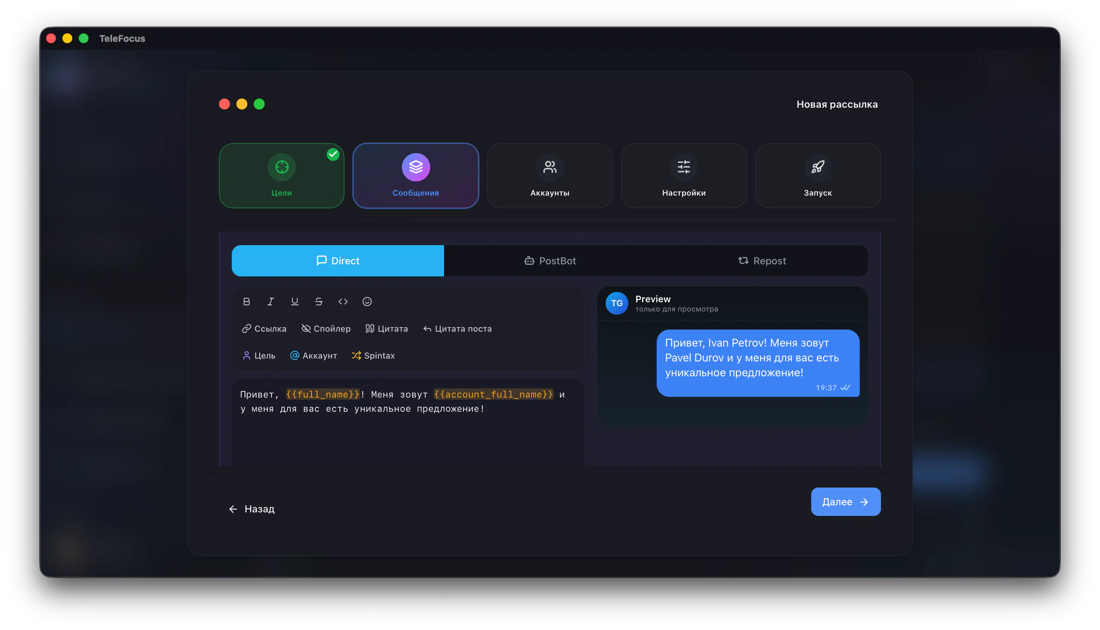Apply italic formatting

tap(270, 302)
